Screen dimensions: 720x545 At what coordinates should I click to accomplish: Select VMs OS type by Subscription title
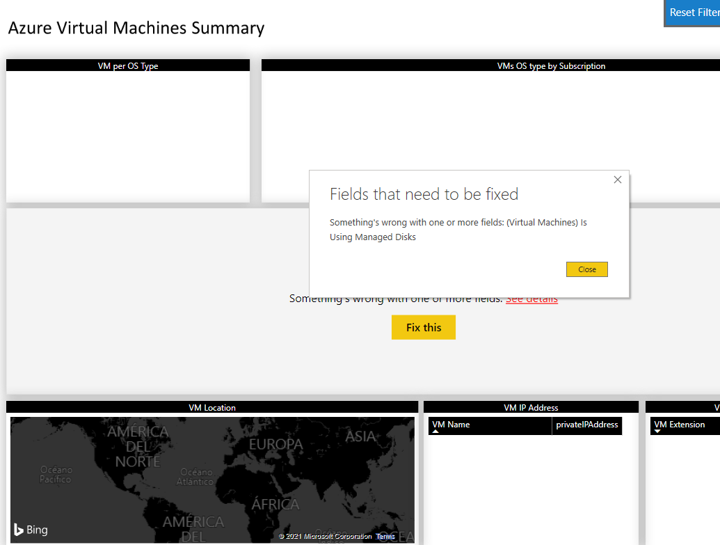(x=551, y=65)
